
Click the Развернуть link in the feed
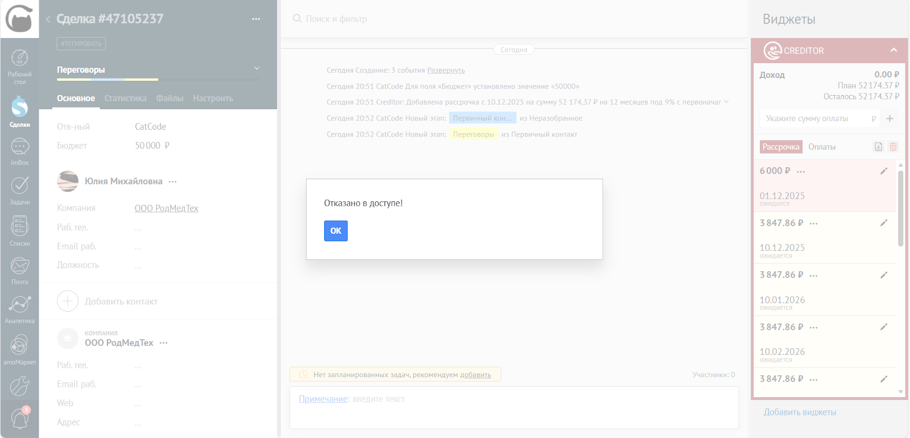click(x=446, y=71)
